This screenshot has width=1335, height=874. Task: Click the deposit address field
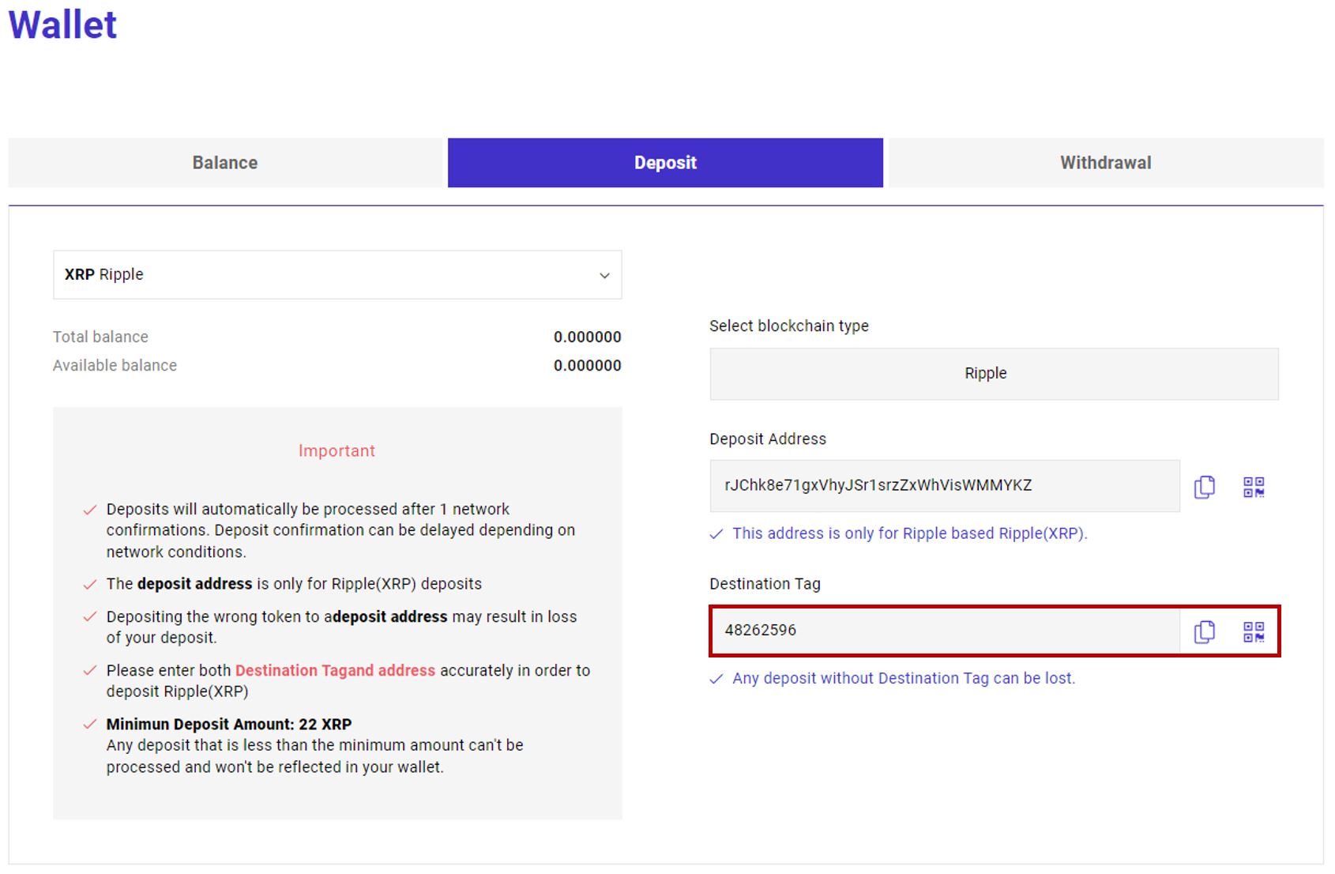click(945, 486)
